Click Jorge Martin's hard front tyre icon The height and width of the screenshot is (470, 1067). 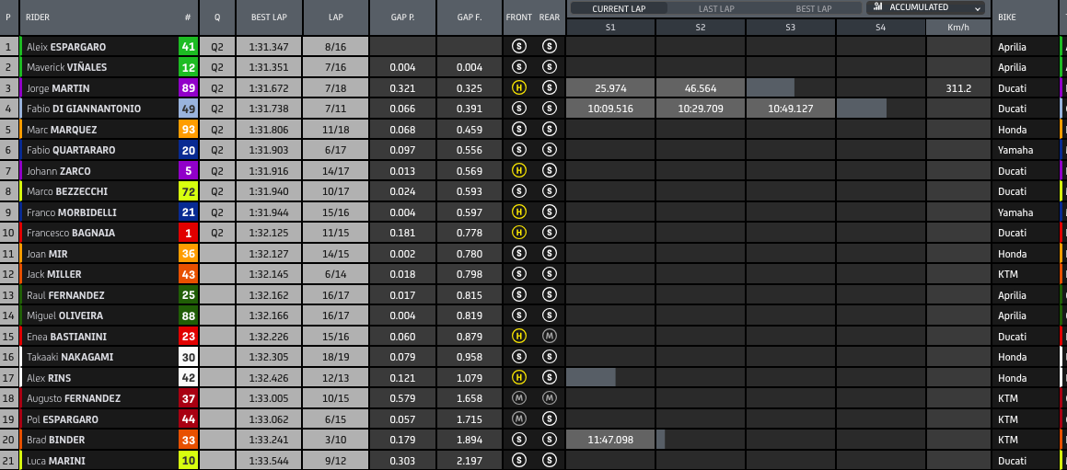(519, 87)
